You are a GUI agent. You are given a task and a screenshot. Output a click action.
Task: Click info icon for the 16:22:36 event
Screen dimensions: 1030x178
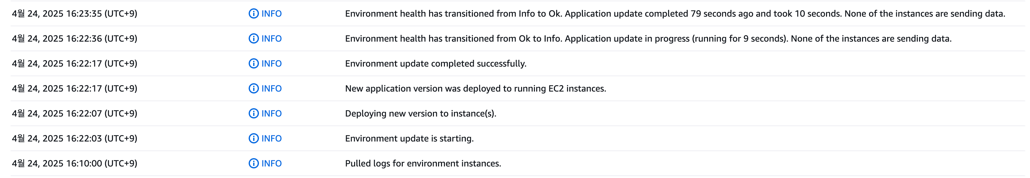click(253, 39)
